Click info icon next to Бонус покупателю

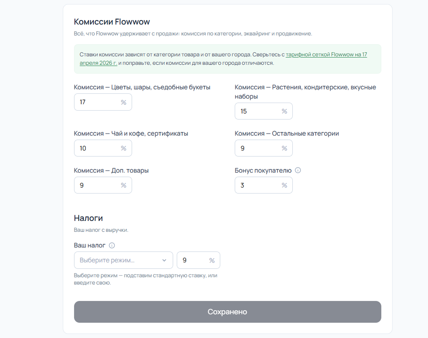[x=298, y=170]
